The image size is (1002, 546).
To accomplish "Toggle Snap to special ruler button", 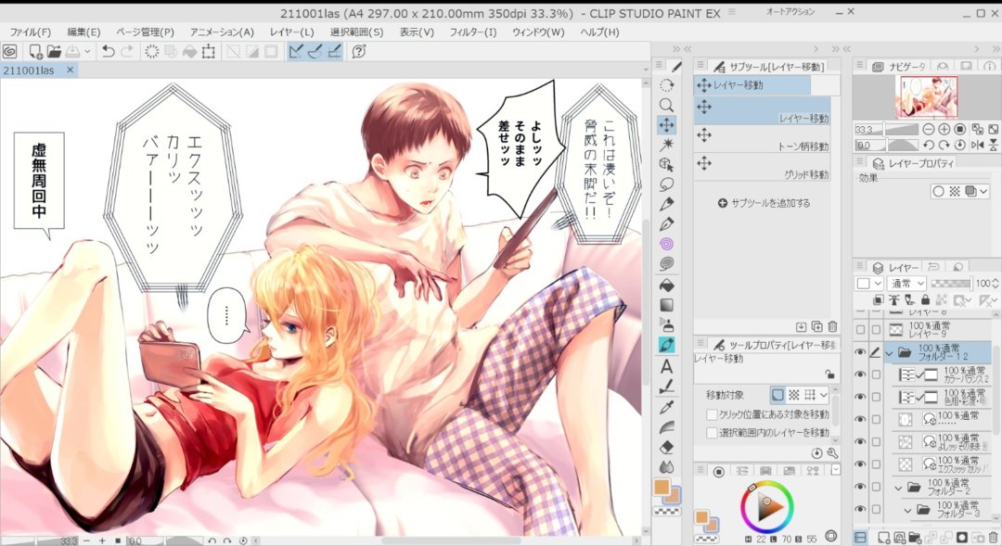I will click(315, 52).
